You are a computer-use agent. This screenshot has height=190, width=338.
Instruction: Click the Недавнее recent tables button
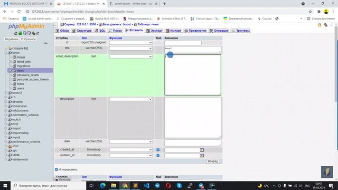click(12, 39)
